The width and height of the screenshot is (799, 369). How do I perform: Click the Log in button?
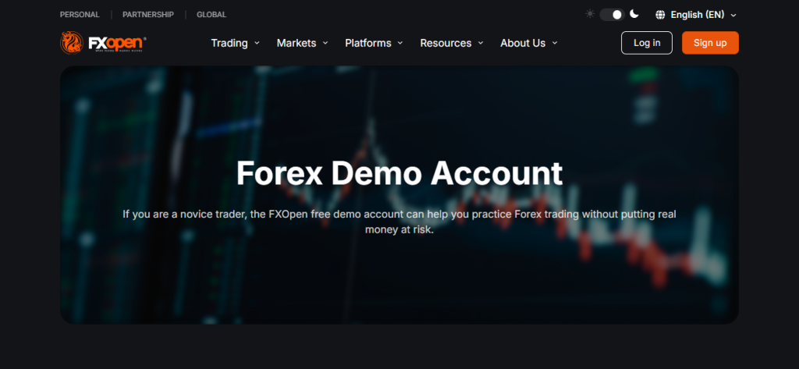tap(647, 43)
